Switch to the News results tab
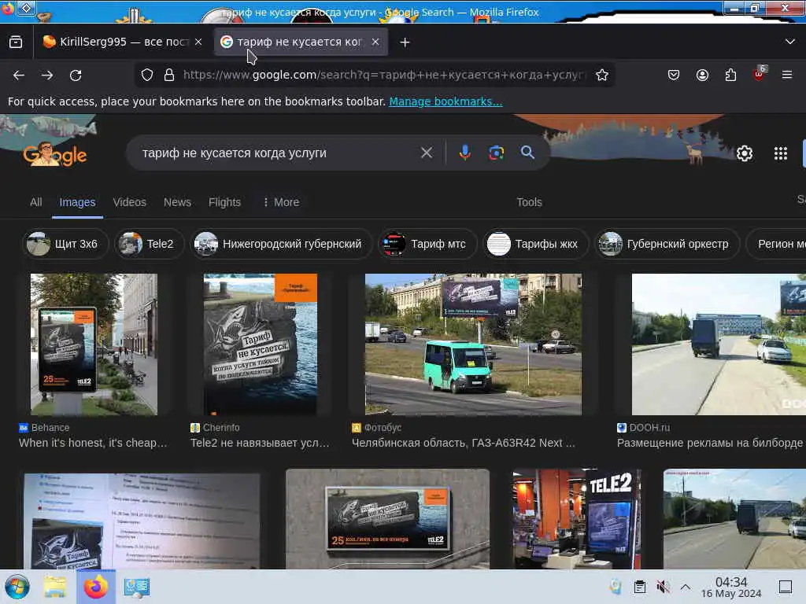The height and width of the screenshot is (604, 806). pos(177,202)
